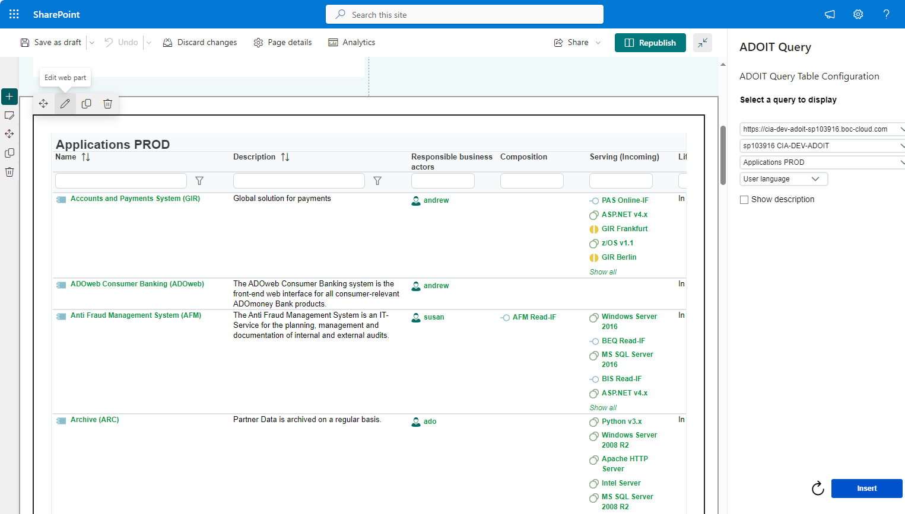Screen dimensions: 905x514
Task: Click the GIR Frankfurt node icon
Action: (x=593, y=229)
